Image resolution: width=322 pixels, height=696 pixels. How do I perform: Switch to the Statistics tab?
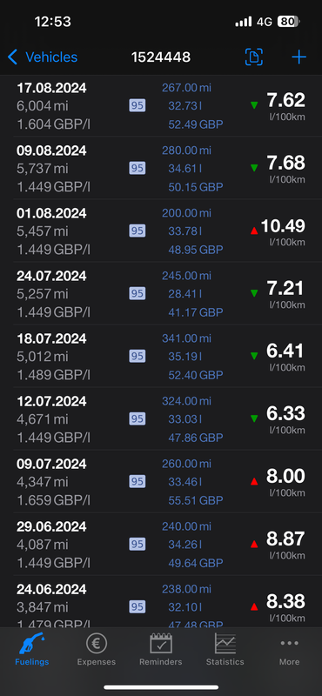225,649
